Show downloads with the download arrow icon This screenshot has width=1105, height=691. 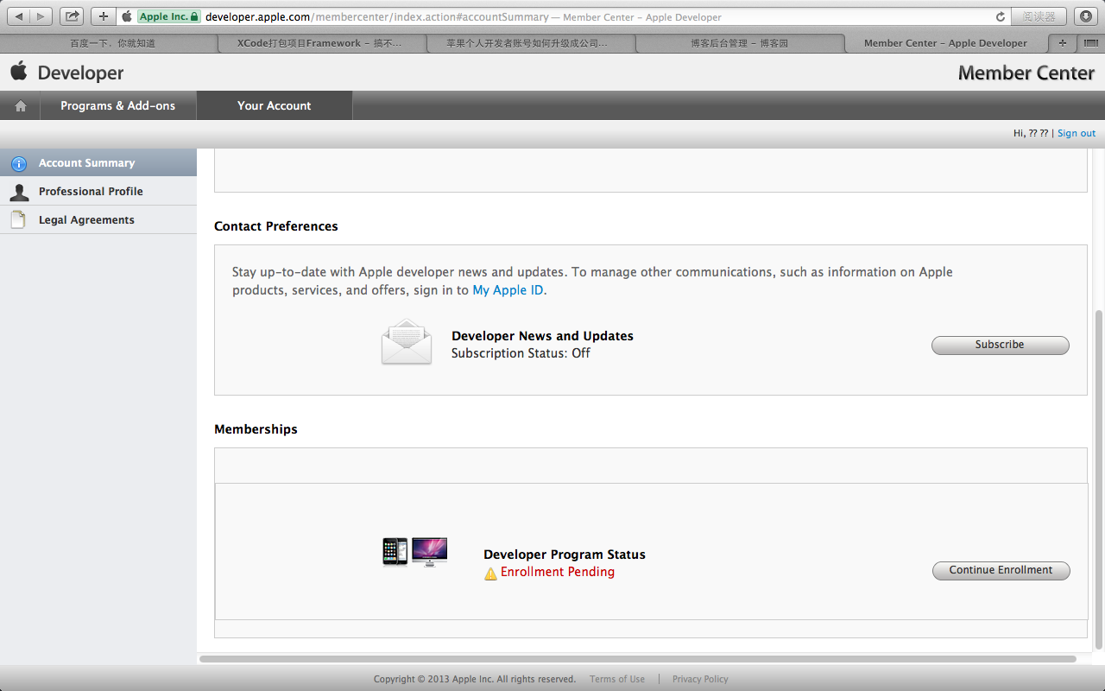1085,16
